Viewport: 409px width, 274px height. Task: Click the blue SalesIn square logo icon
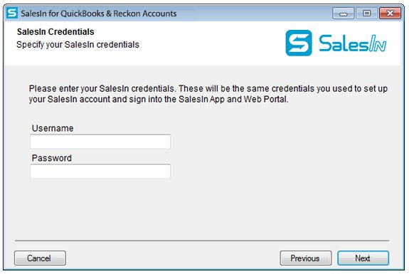click(299, 43)
